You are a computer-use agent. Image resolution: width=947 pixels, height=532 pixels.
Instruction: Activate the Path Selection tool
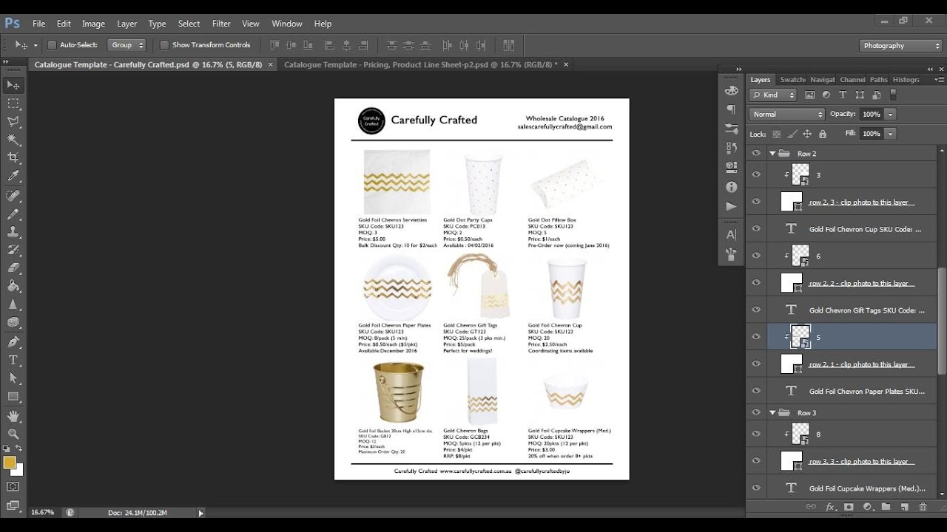(x=13, y=378)
